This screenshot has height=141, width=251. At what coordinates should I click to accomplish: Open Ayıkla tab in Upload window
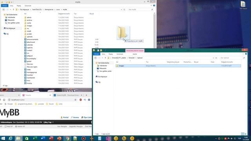pos(135,54)
